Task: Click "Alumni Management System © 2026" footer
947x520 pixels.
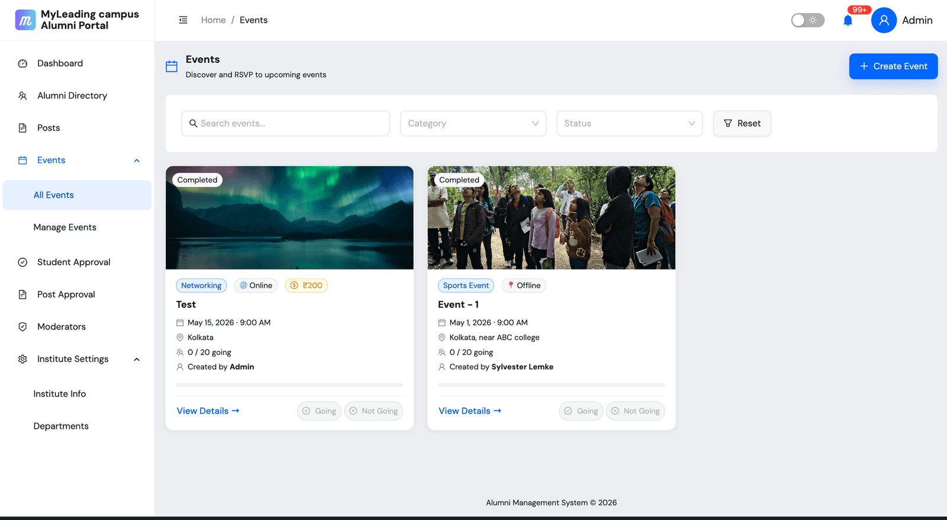Action: pos(551,503)
